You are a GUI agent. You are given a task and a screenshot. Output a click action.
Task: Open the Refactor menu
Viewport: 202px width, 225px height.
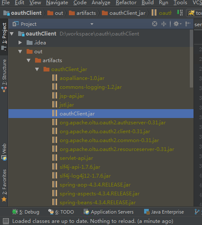click(126, 3)
